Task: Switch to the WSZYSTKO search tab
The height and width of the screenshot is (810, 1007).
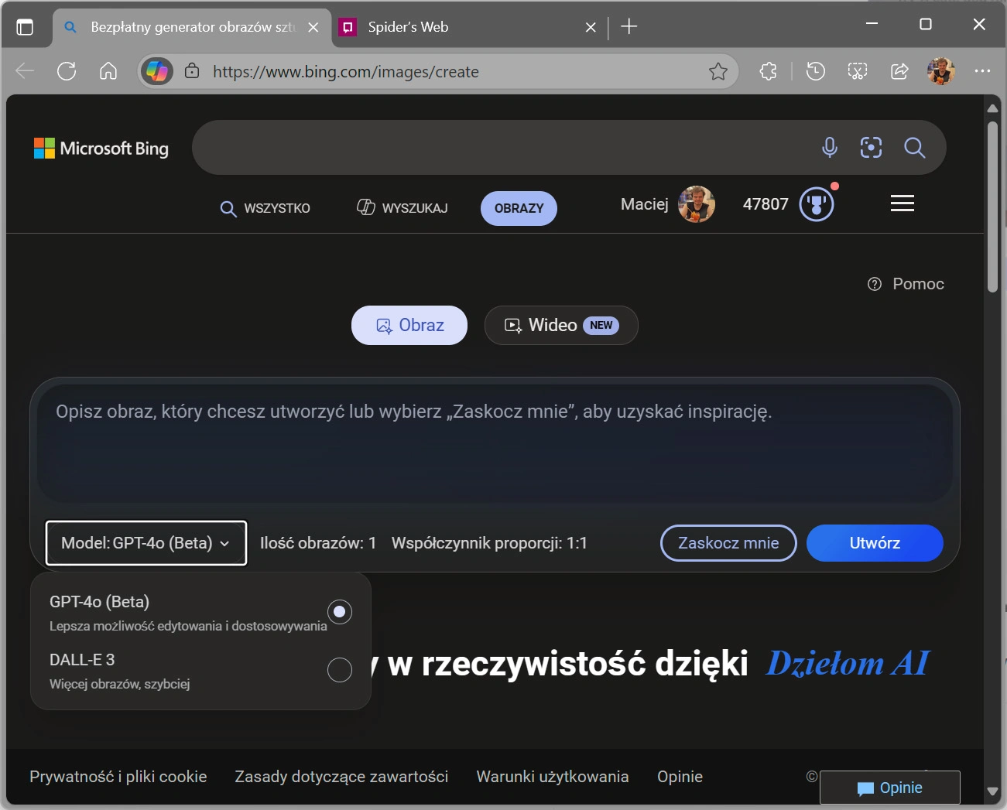Action: coord(265,208)
